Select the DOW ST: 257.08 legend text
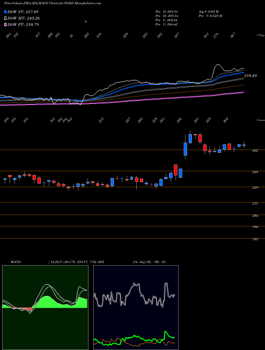Image resolution: width=265 pixels, height=350 pixels. (23, 12)
